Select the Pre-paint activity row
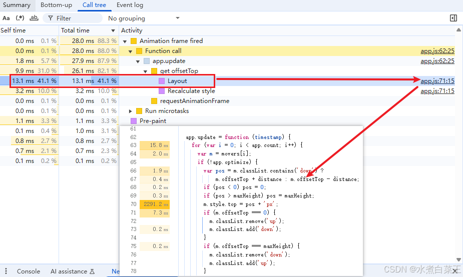Image resolution: width=463 pixels, height=277 pixels. [227, 121]
